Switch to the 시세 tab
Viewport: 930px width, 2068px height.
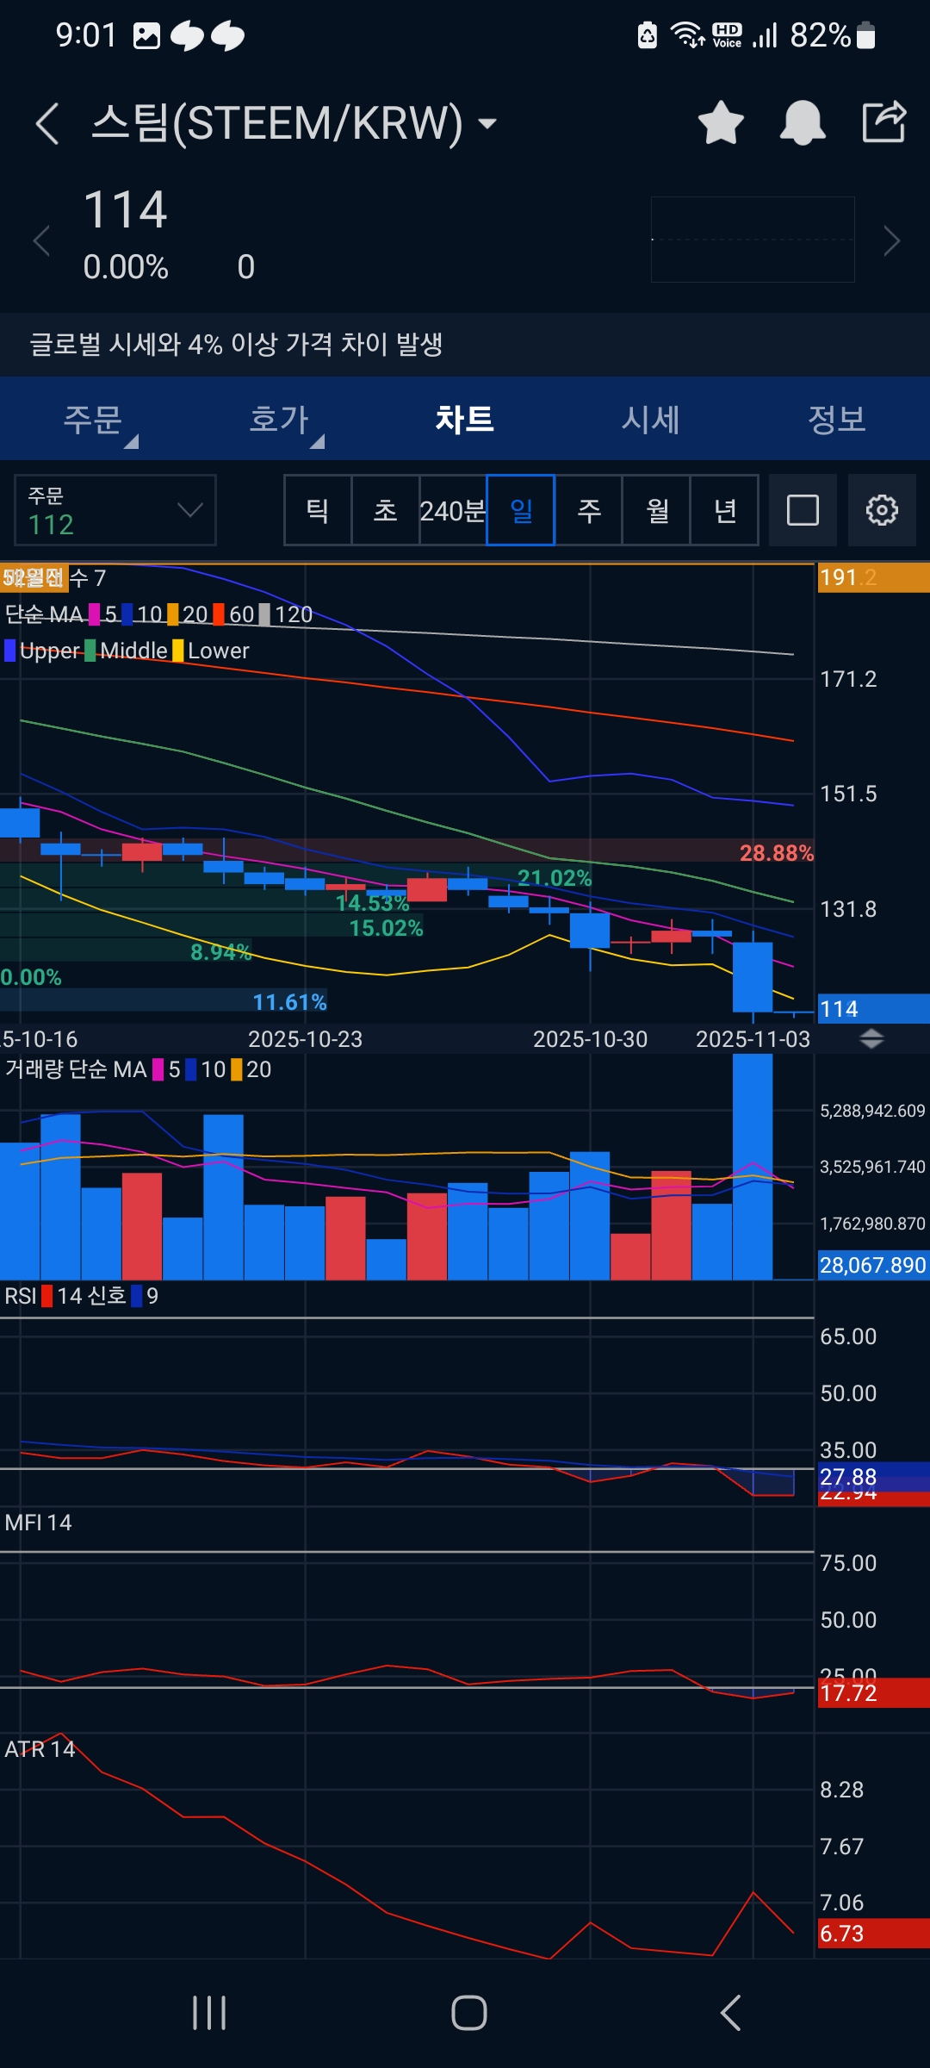click(x=651, y=420)
